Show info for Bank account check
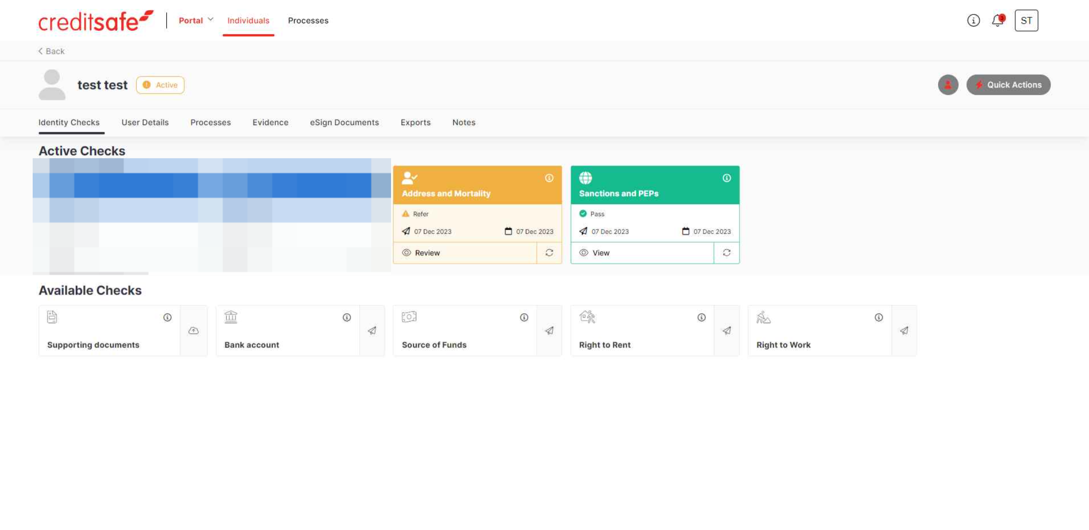1089x530 pixels. [346, 317]
